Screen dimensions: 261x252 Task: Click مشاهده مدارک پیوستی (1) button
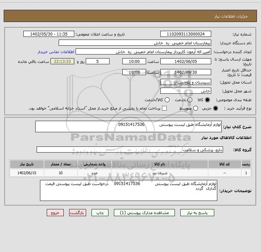(x=144, y=213)
